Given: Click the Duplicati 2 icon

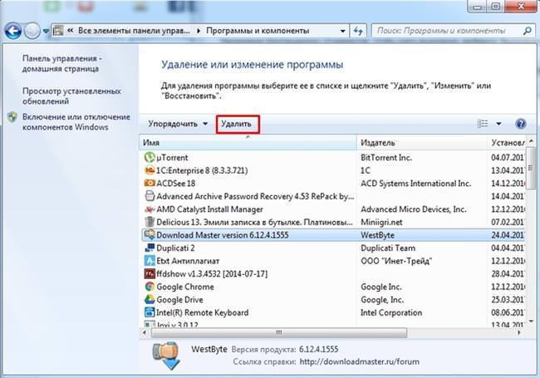Looking at the screenshot, I should coord(150,248).
